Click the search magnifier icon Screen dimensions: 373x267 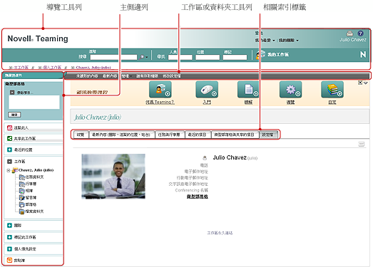tap(142, 57)
